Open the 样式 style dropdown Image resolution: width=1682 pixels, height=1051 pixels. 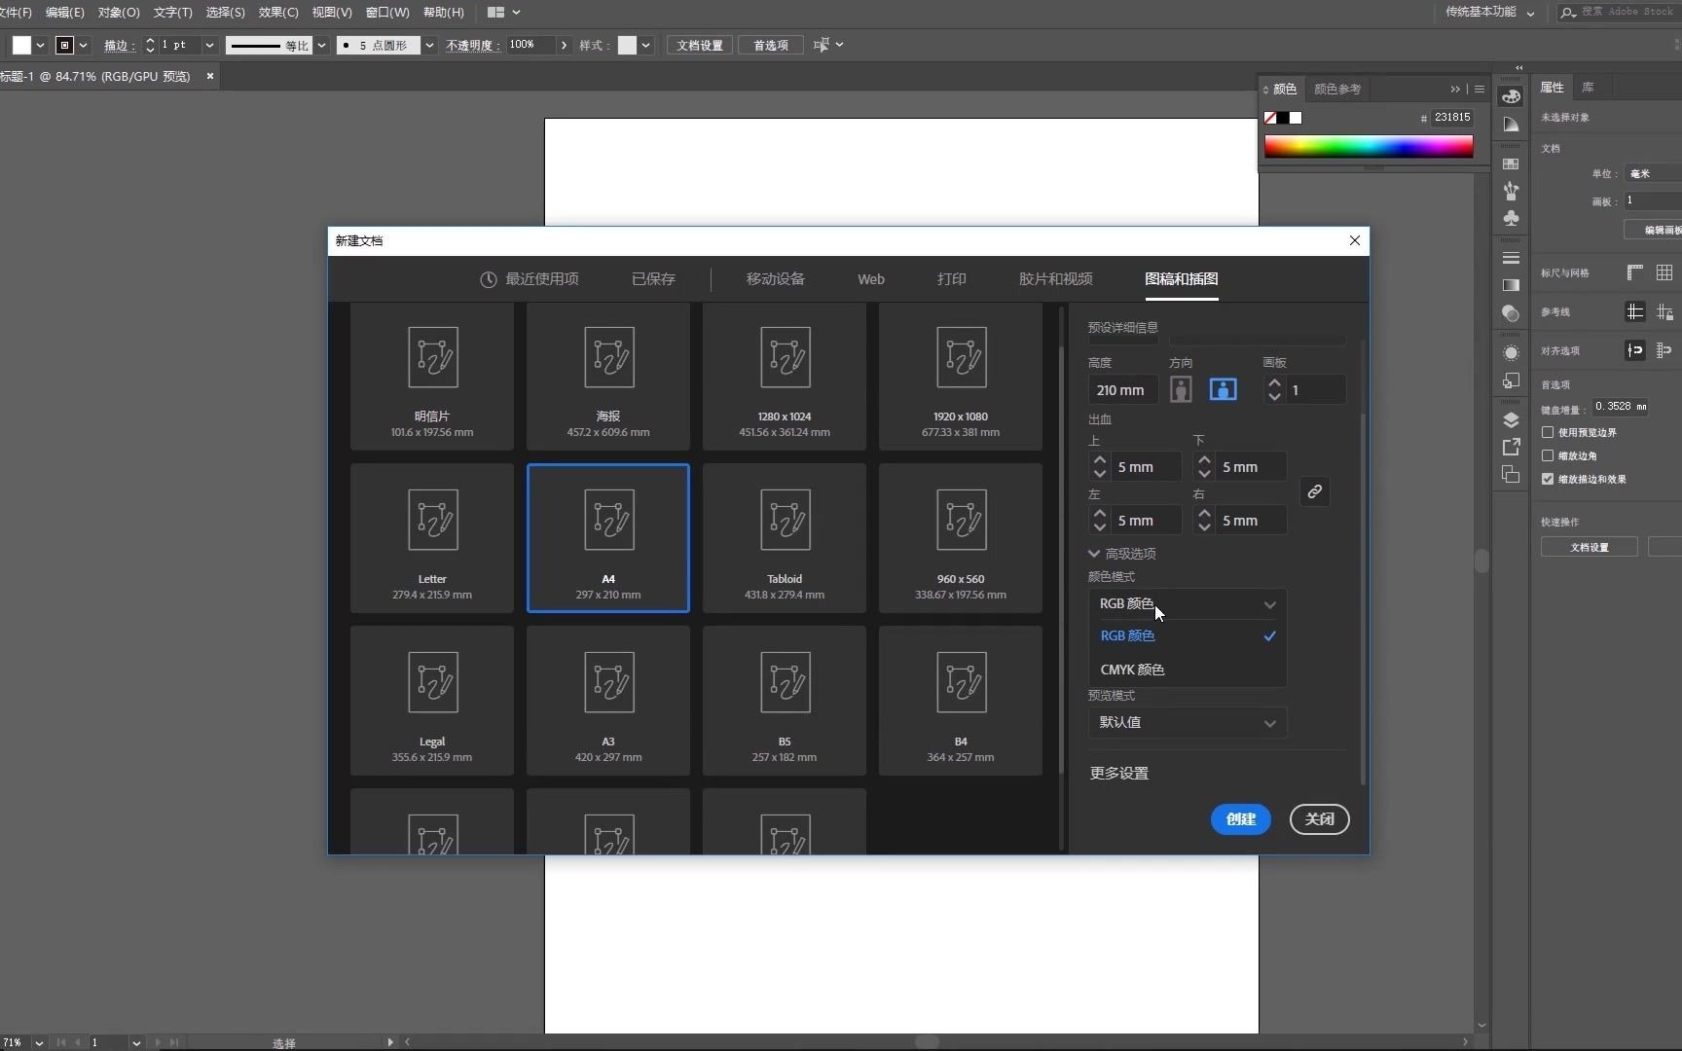click(646, 45)
